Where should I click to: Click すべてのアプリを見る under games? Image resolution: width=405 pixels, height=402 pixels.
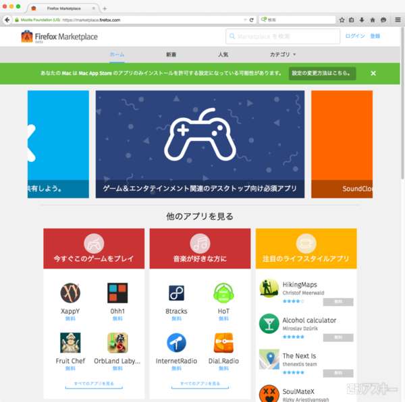94,384
